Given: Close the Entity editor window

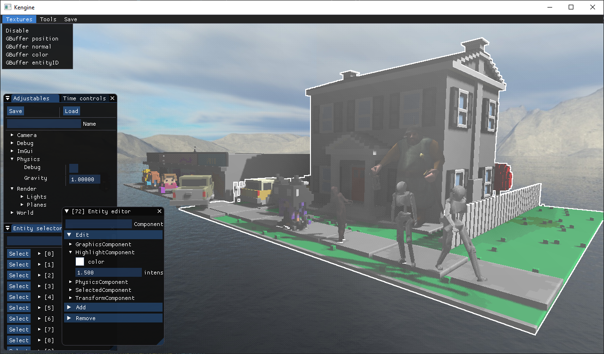Looking at the screenshot, I should tap(159, 211).
